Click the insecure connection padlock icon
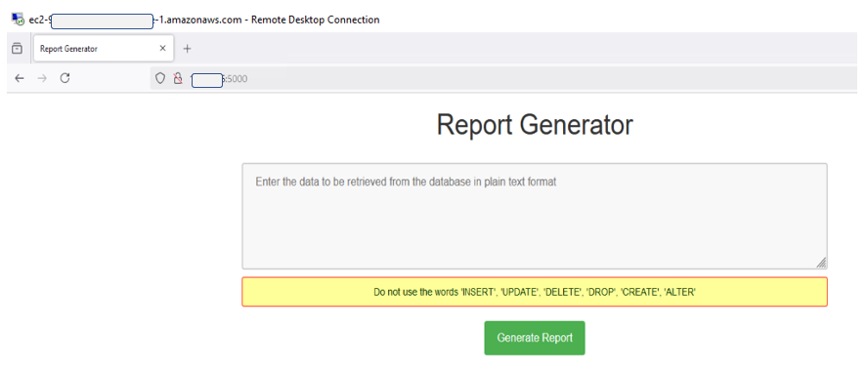The width and height of the screenshot is (867, 370). (178, 78)
